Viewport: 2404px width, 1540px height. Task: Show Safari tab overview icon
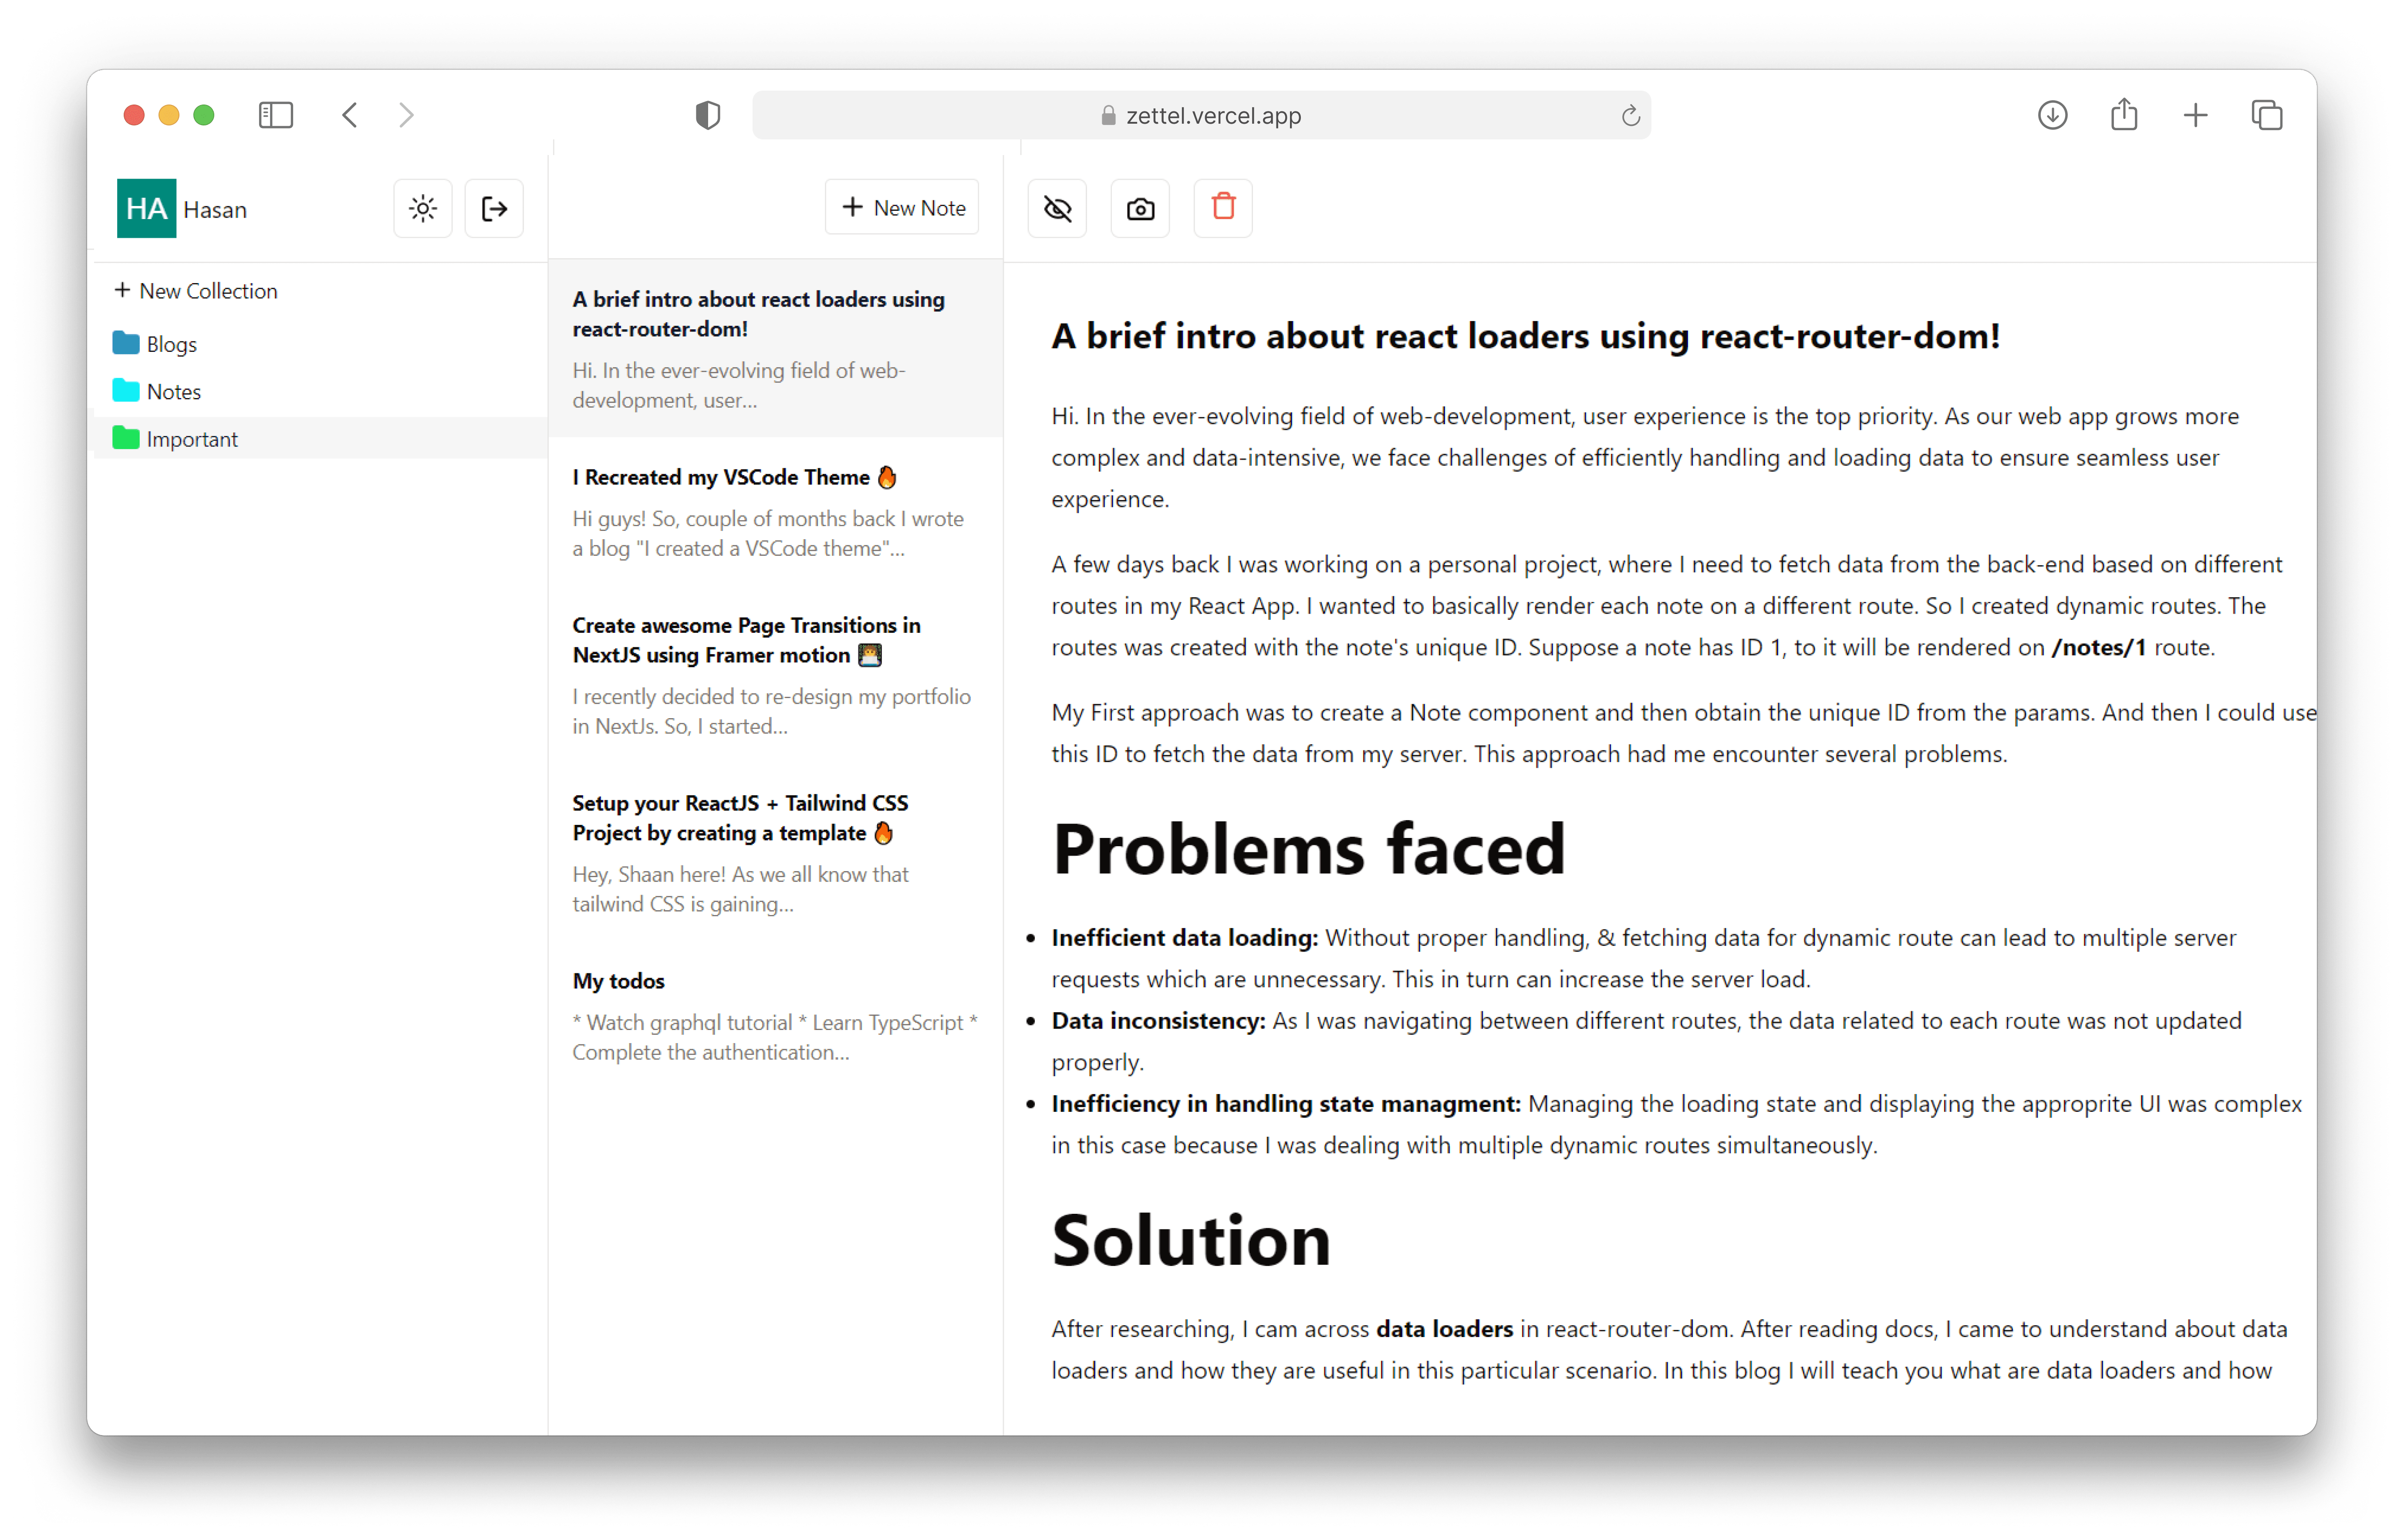pos(2266,115)
